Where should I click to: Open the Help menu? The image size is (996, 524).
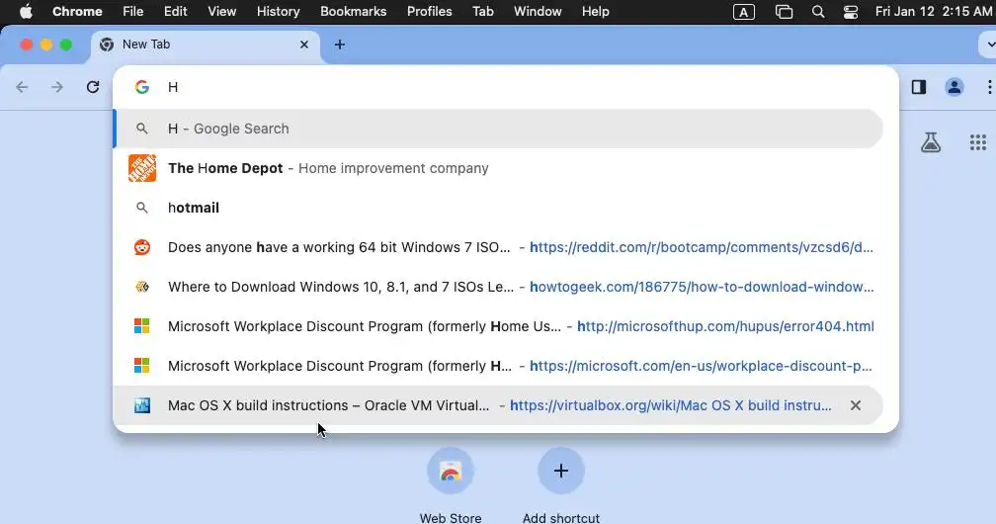click(x=595, y=12)
